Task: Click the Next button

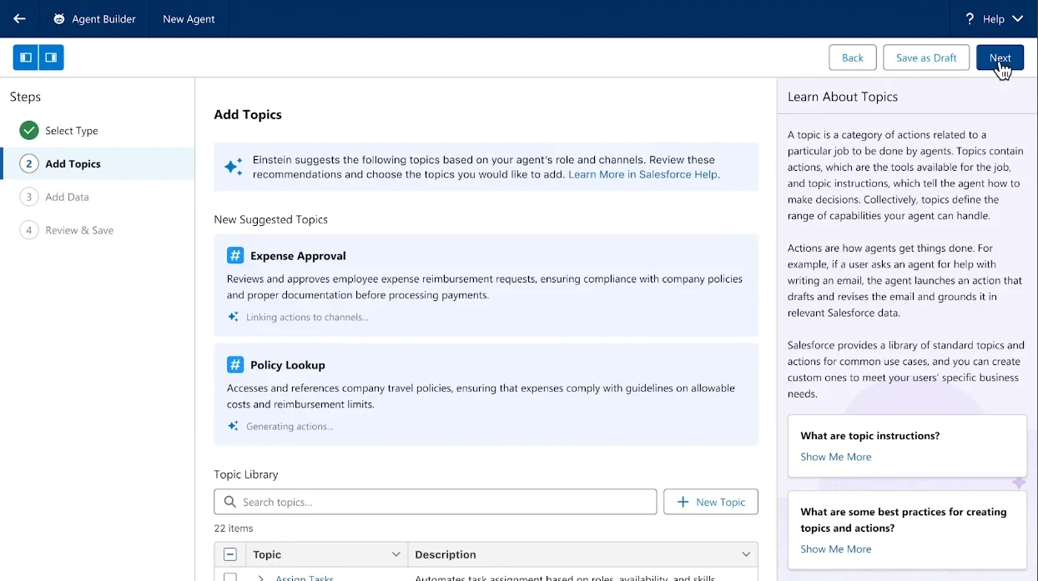Action: point(1000,58)
